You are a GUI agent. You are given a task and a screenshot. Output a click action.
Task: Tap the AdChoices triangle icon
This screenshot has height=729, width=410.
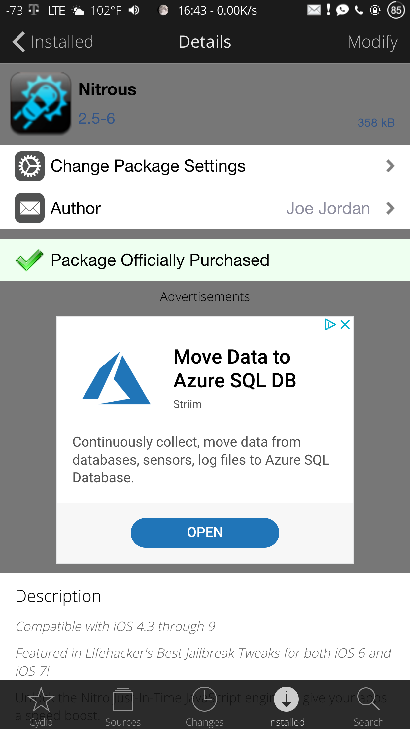(329, 325)
